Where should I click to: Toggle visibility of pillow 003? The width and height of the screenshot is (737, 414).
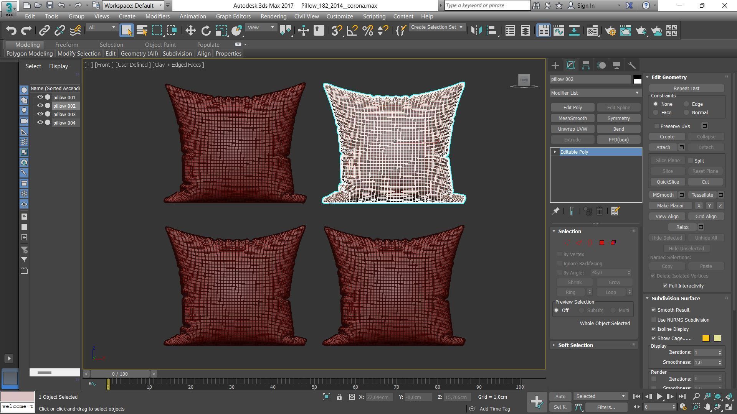40,114
